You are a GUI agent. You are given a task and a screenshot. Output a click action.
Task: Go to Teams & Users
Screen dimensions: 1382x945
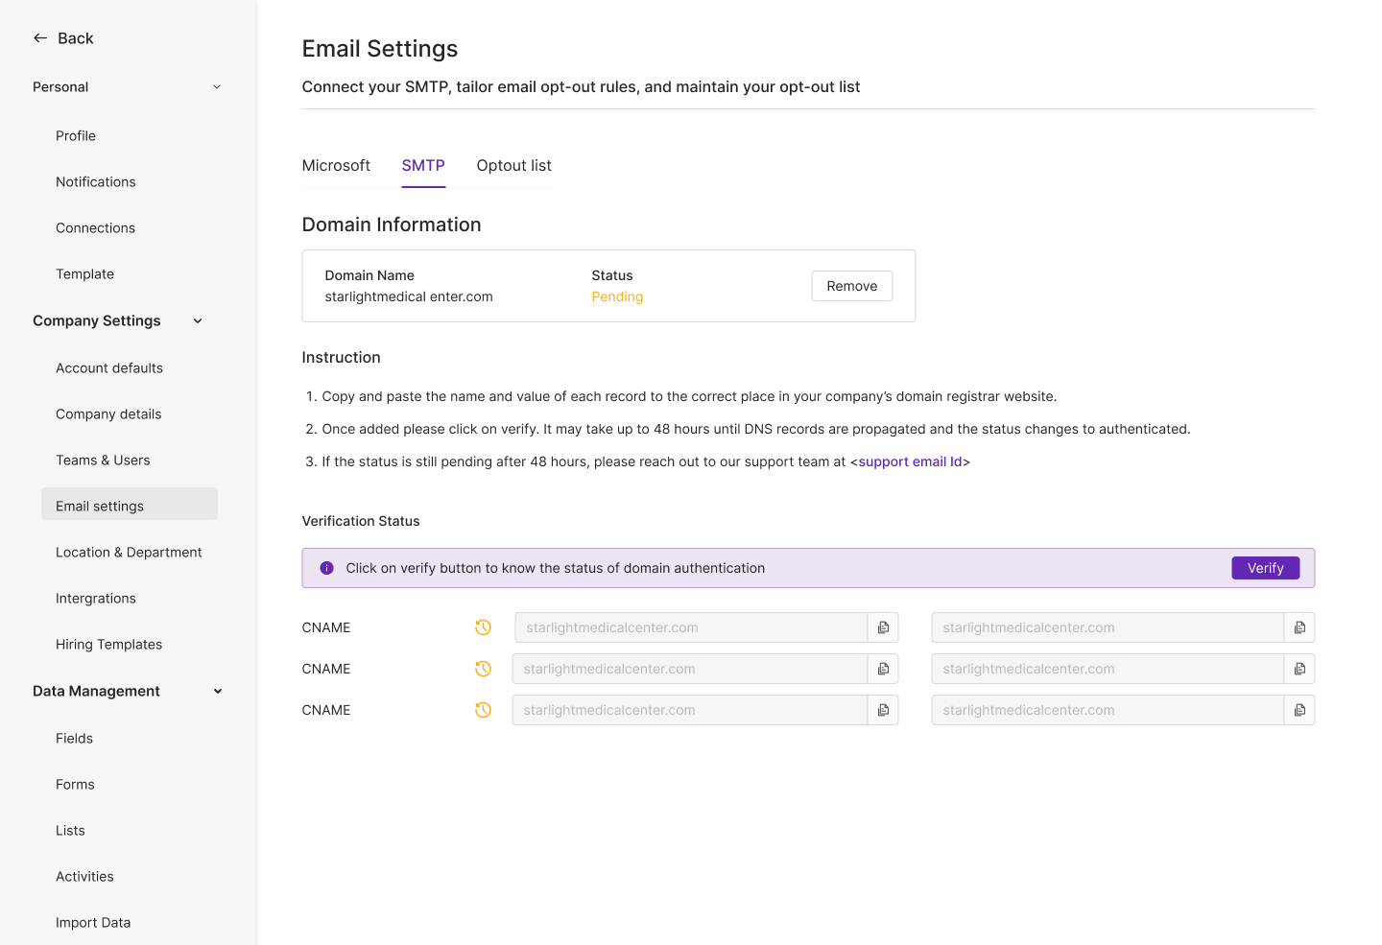click(x=103, y=461)
